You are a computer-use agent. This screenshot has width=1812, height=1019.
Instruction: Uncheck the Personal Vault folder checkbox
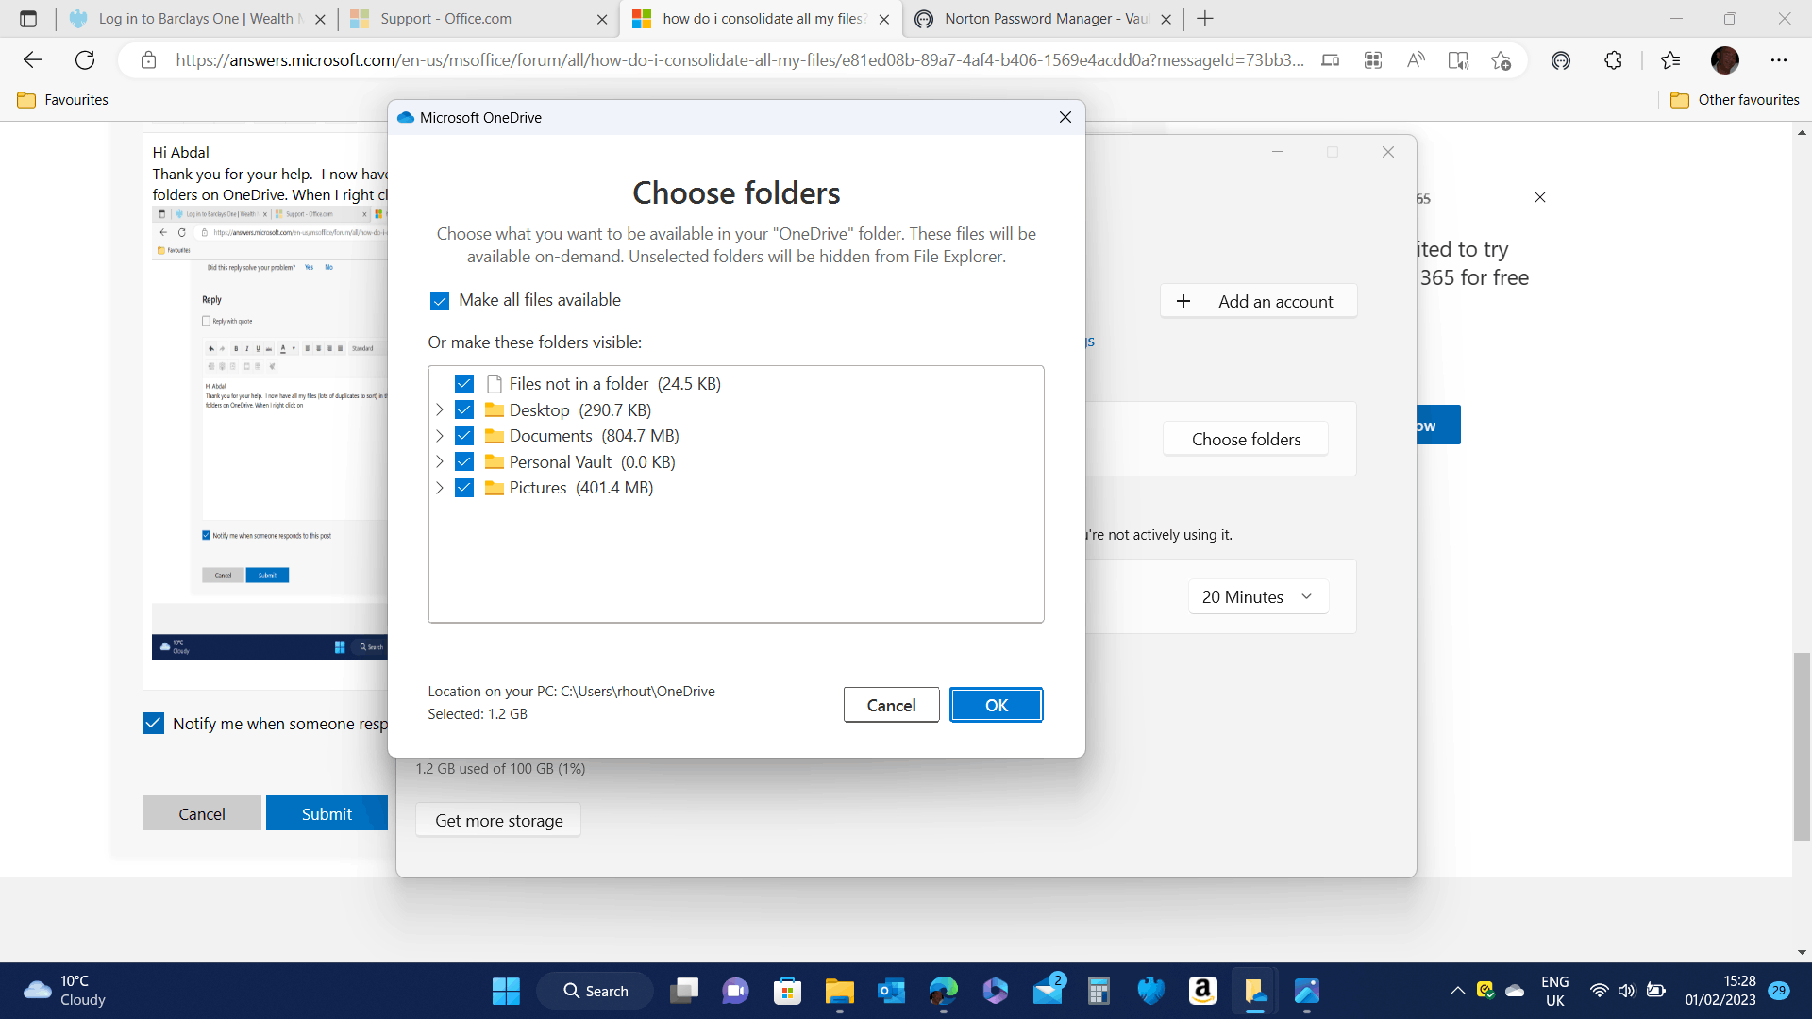tap(464, 462)
